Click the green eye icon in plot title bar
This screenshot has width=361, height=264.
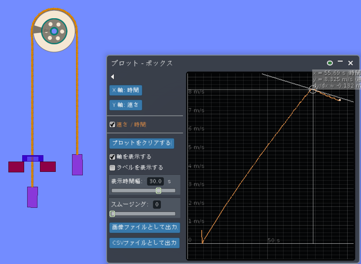pyautogui.click(x=330, y=63)
